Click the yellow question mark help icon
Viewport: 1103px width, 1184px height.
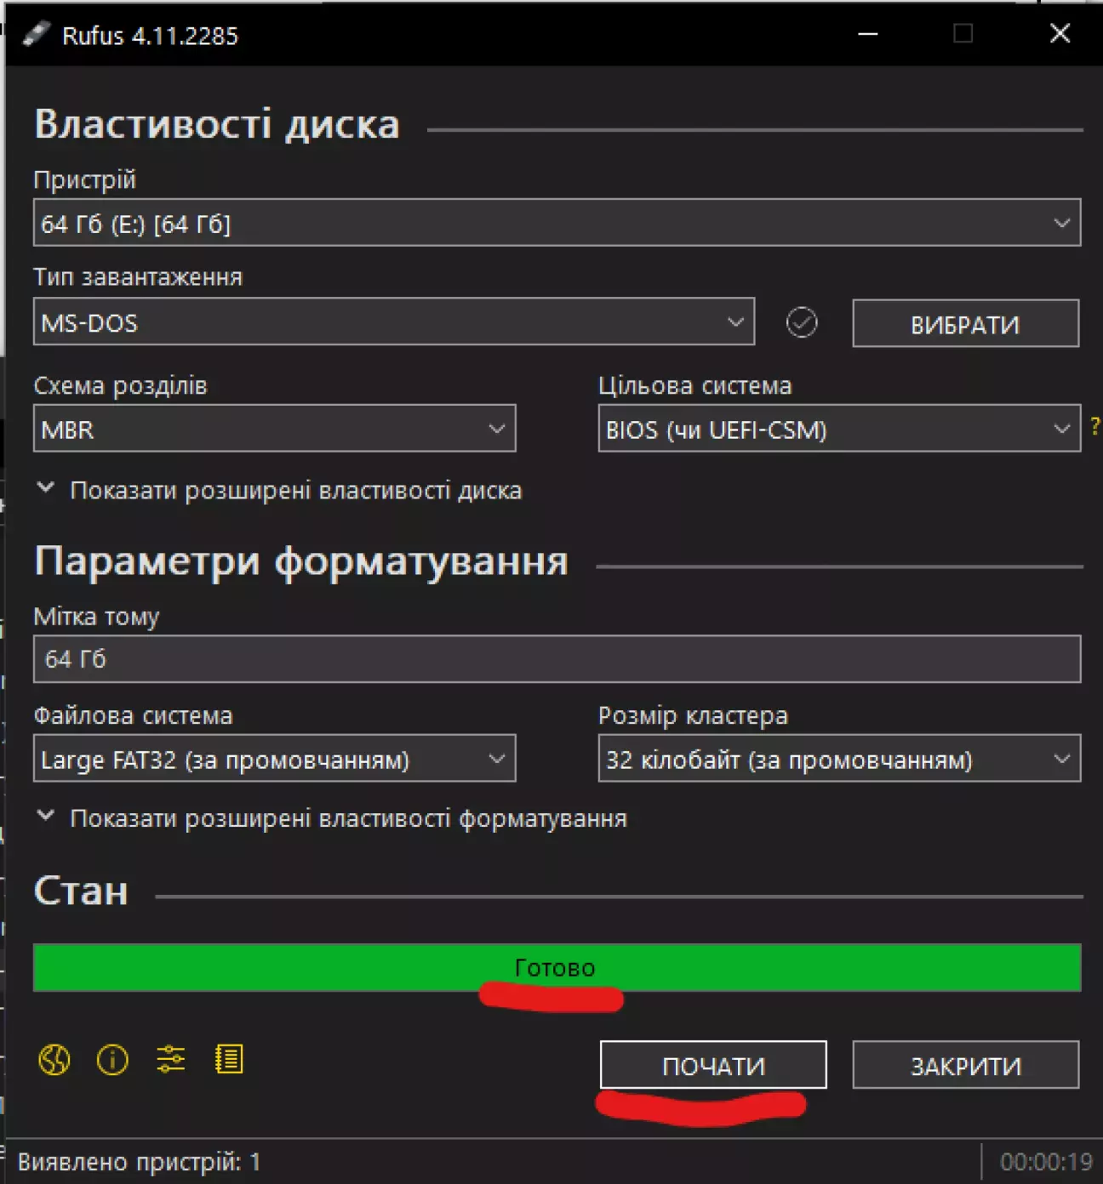pyautogui.click(x=1094, y=427)
